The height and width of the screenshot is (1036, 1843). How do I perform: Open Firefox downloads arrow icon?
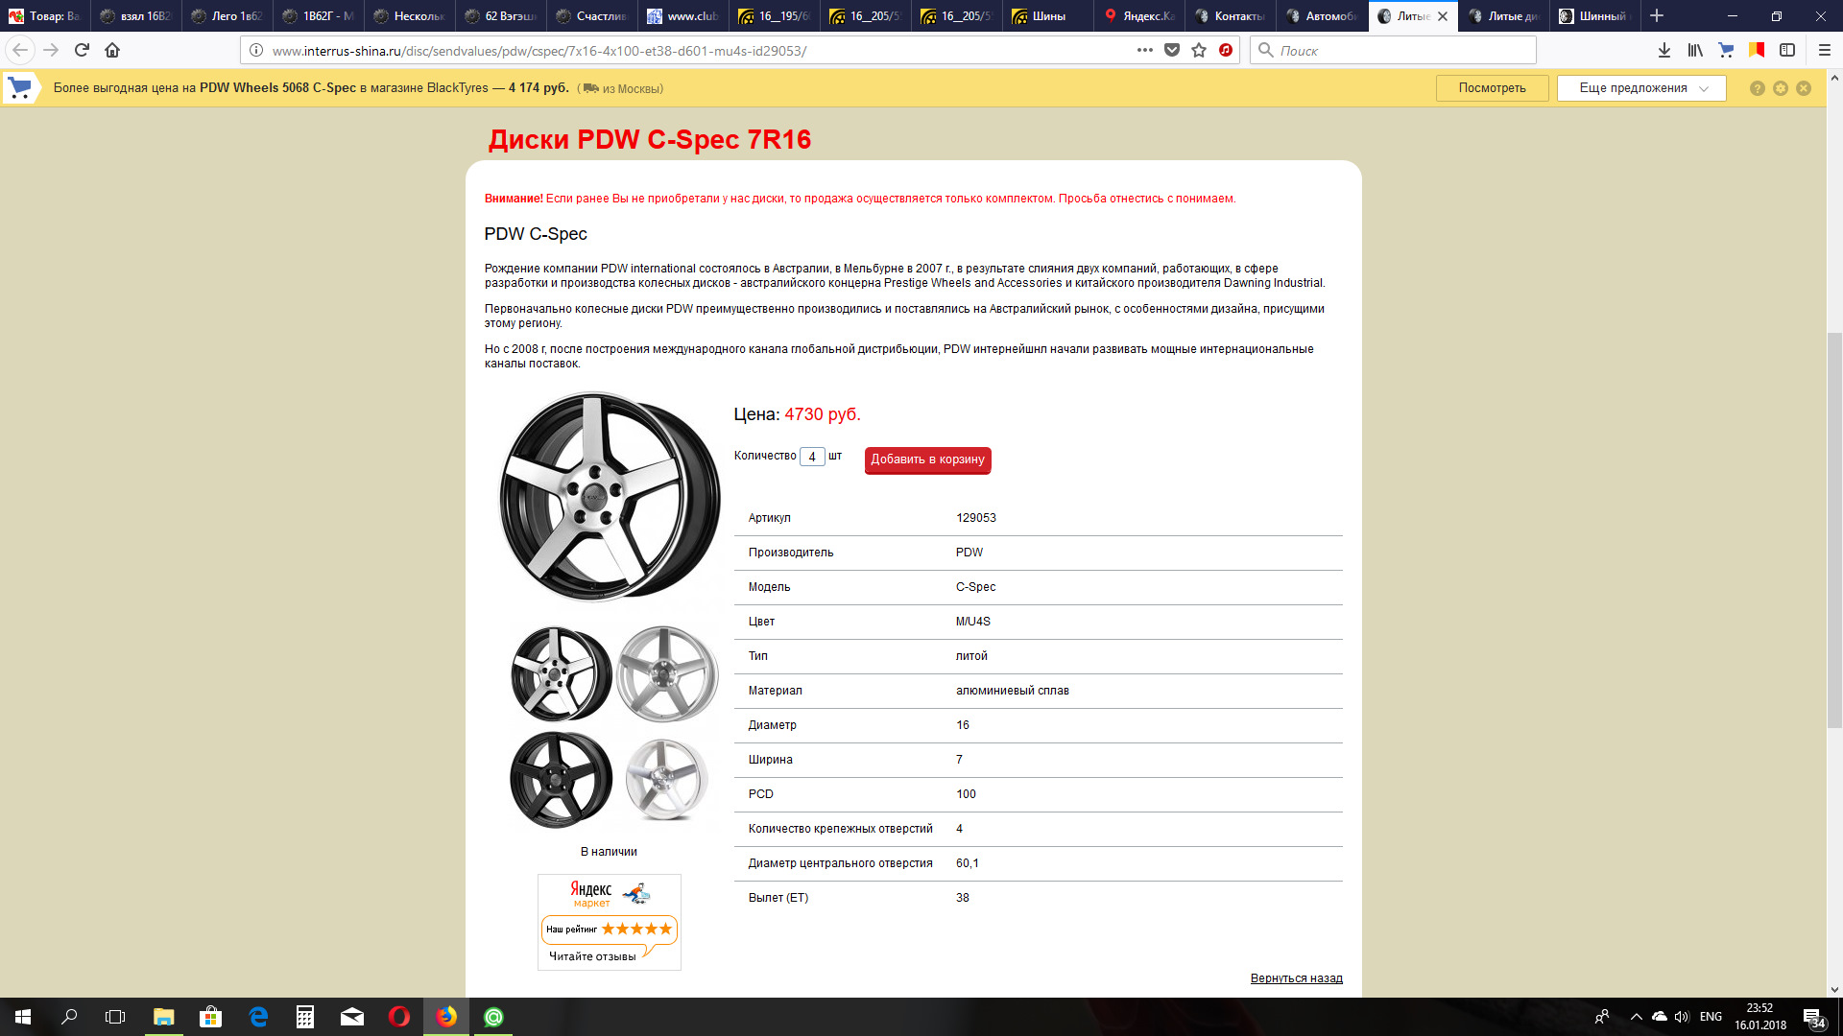[1664, 50]
